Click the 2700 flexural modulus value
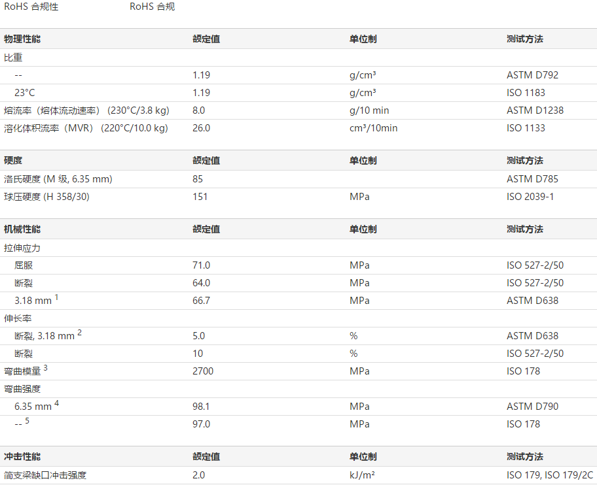 (x=203, y=371)
